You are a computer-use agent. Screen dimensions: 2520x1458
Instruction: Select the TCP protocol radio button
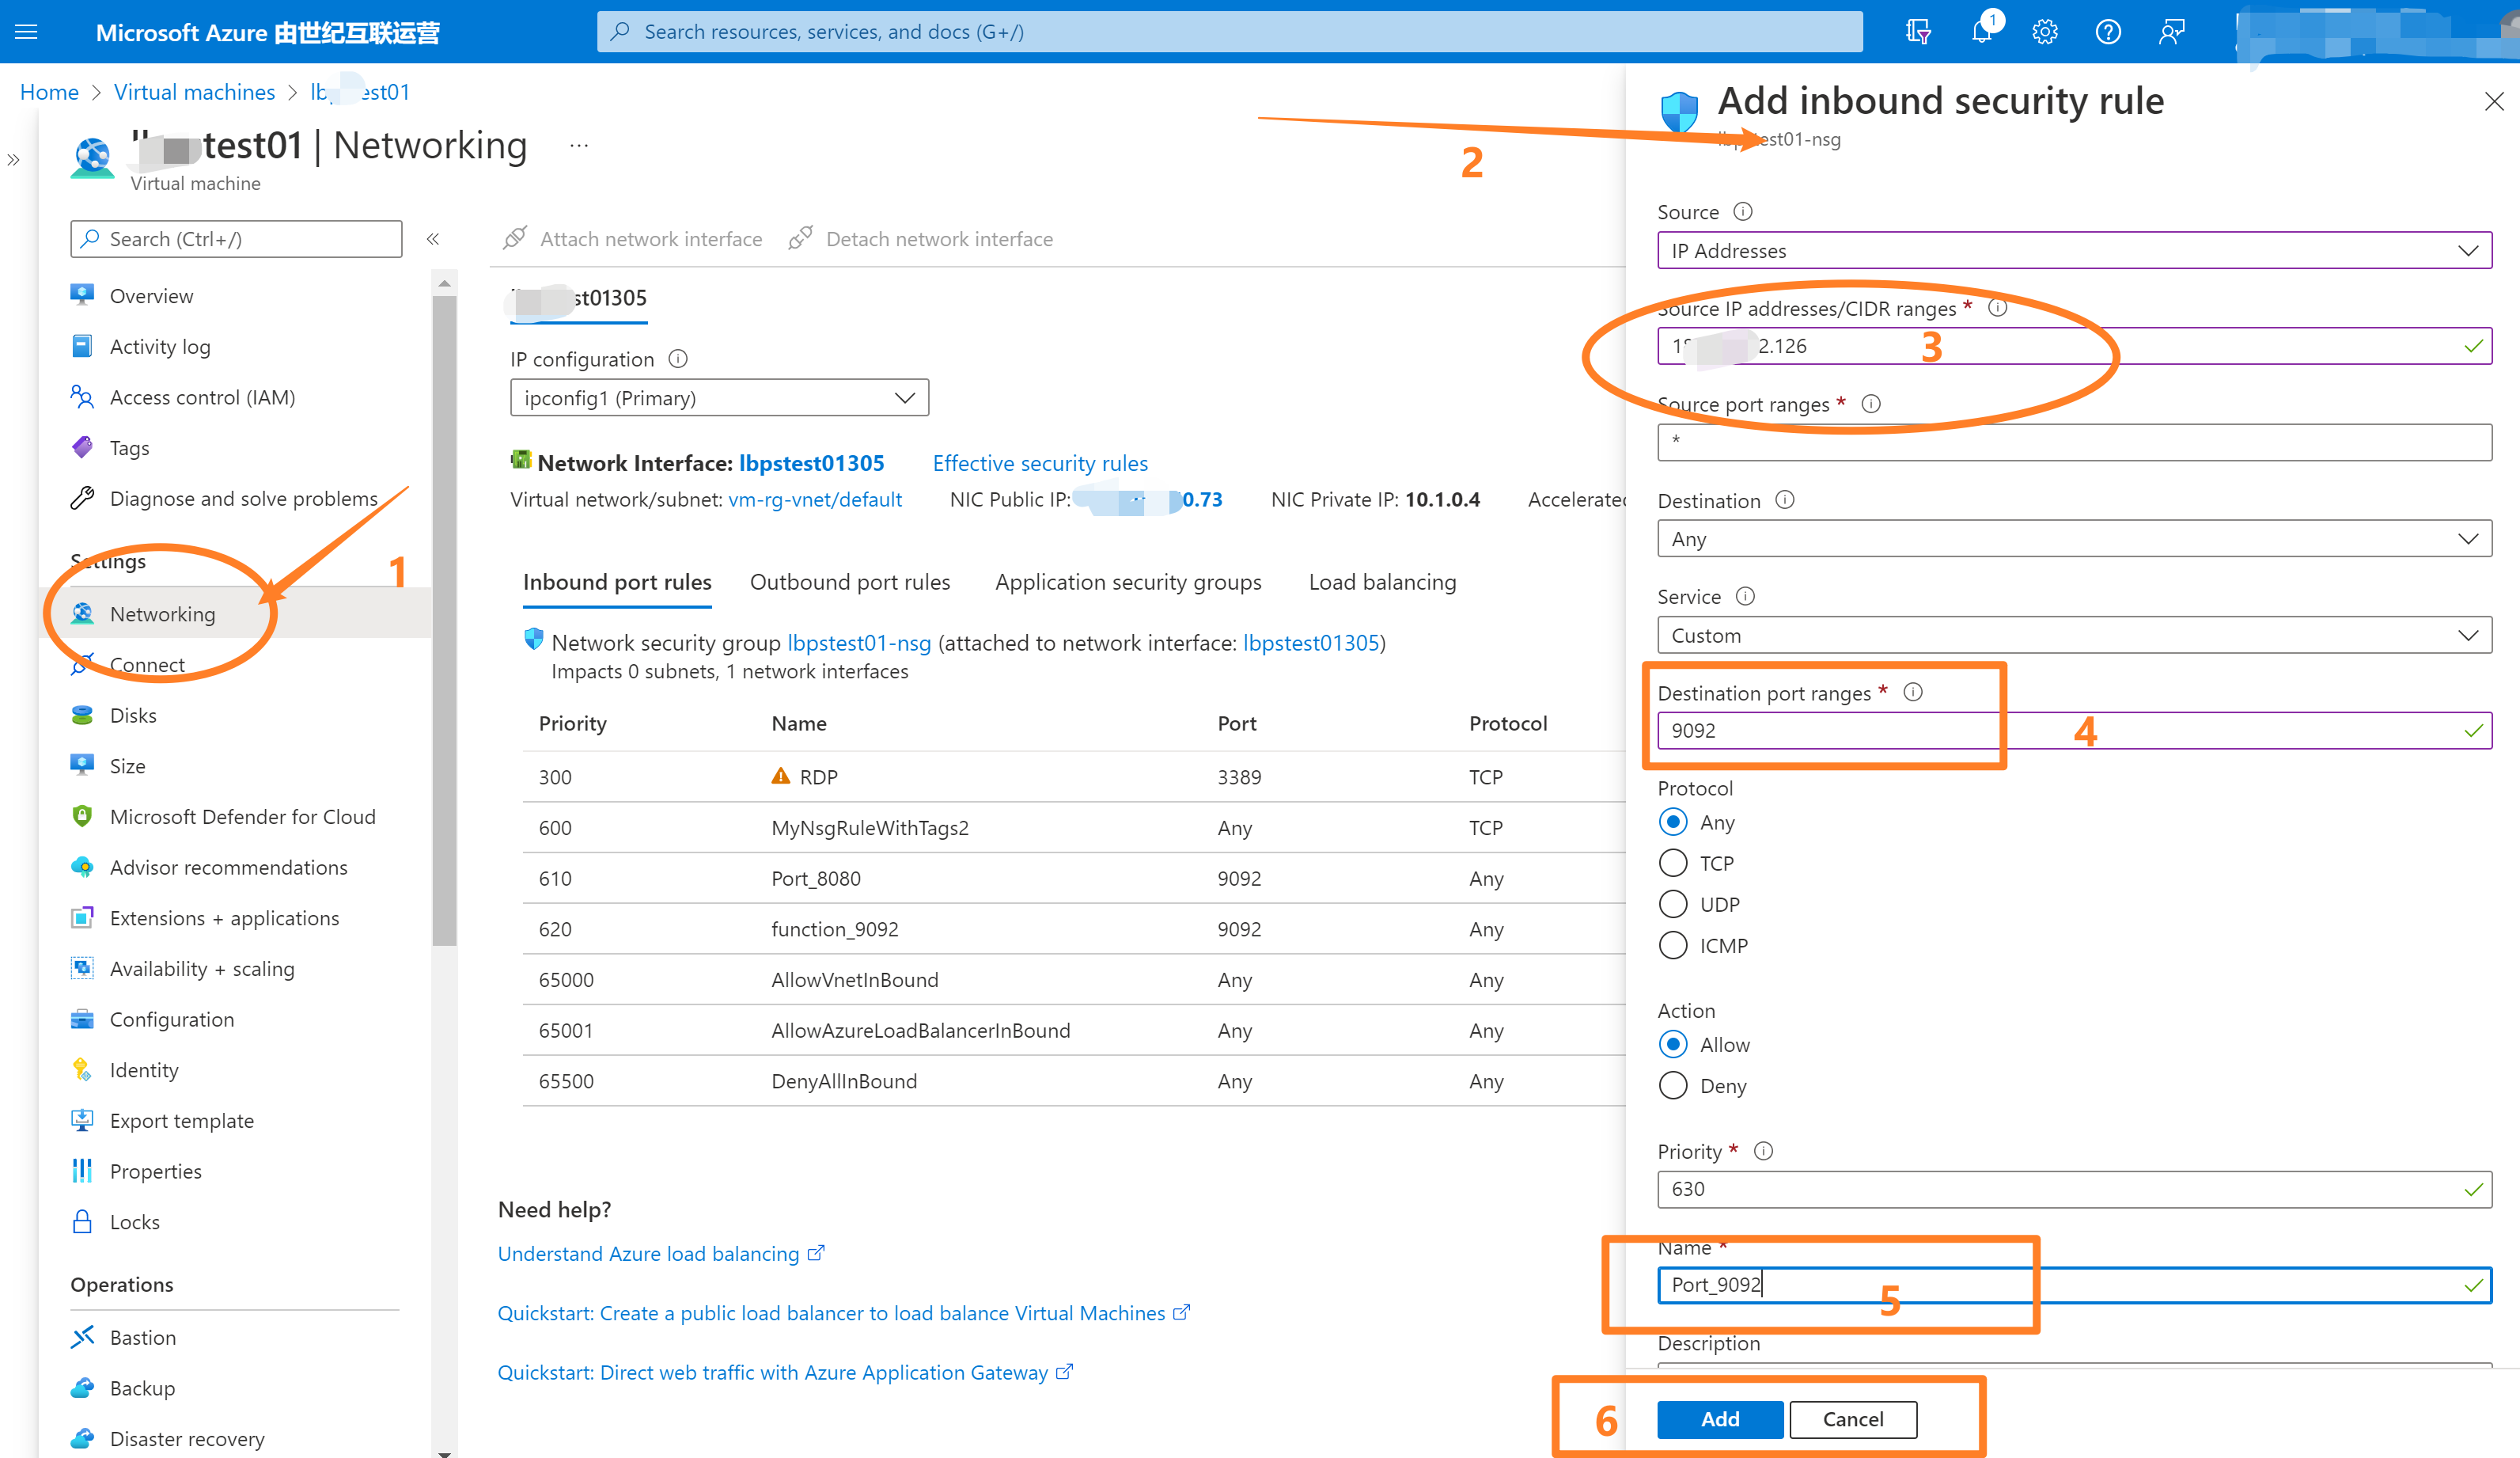tap(1673, 863)
